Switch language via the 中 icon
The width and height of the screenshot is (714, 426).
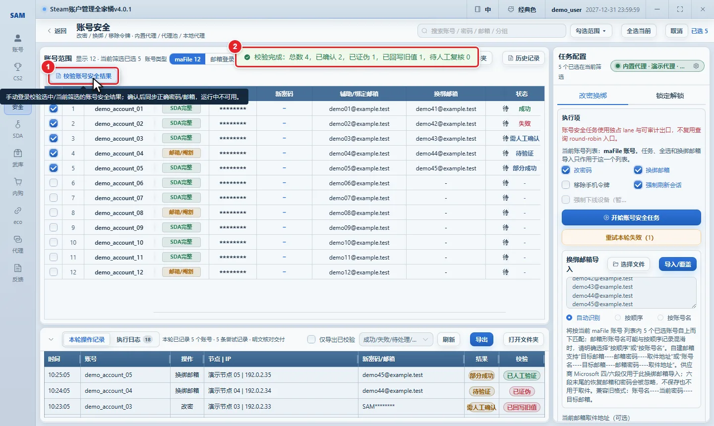point(483,9)
